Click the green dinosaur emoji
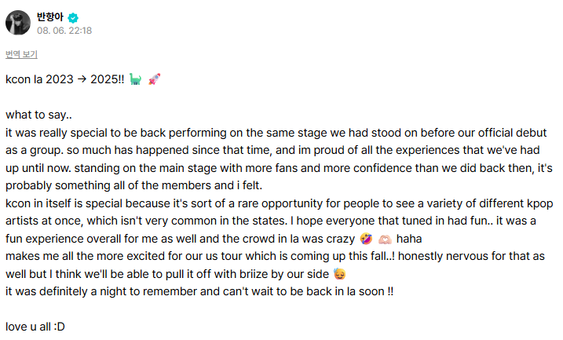The width and height of the screenshot is (563, 340). pyautogui.click(x=135, y=79)
